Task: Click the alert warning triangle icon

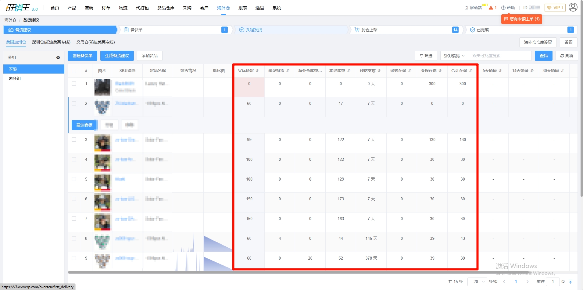Action: pyautogui.click(x=491, y=8)
